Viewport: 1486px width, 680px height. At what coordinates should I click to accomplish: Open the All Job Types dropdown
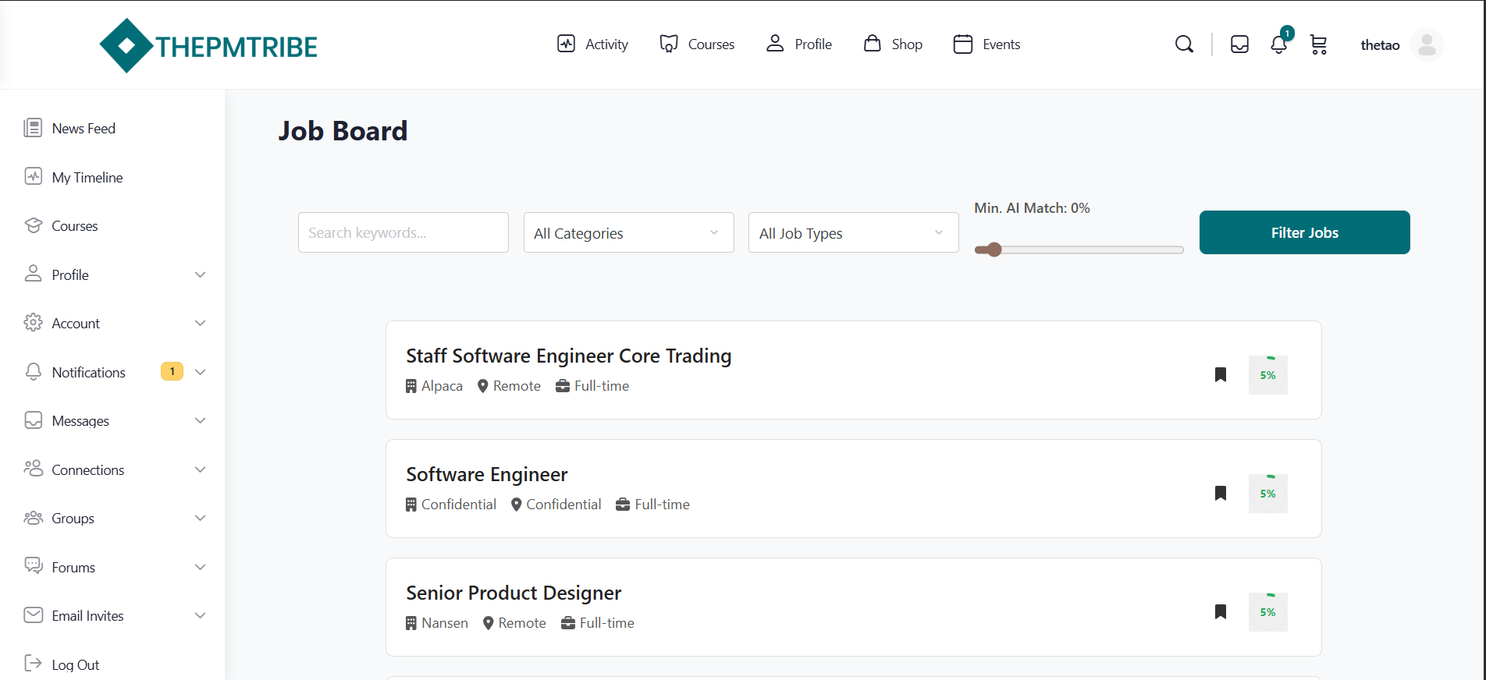(x=853, y=233)
